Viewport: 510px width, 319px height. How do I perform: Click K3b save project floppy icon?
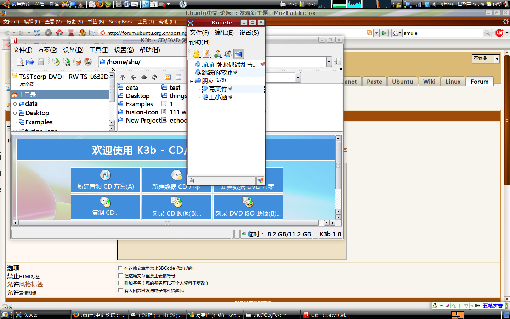click(x=41, y=62)
